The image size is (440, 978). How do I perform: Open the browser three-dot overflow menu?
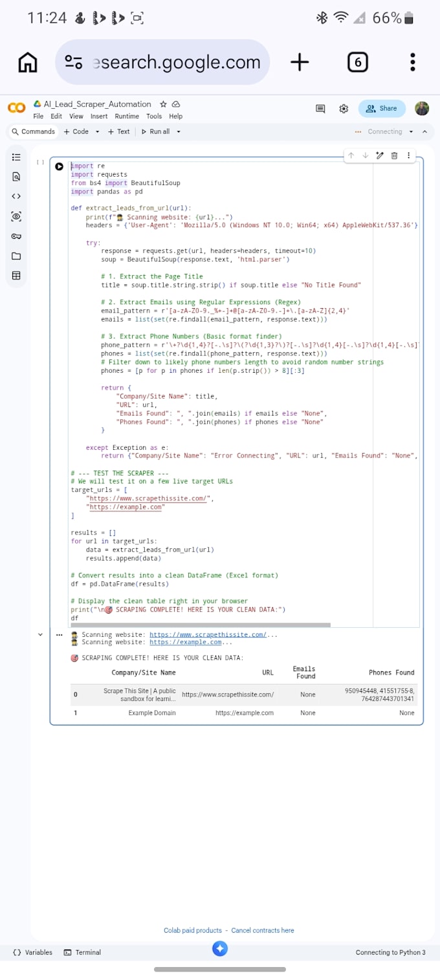click(413, 62)
